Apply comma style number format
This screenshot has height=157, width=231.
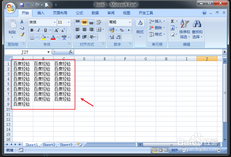(128, 30)
